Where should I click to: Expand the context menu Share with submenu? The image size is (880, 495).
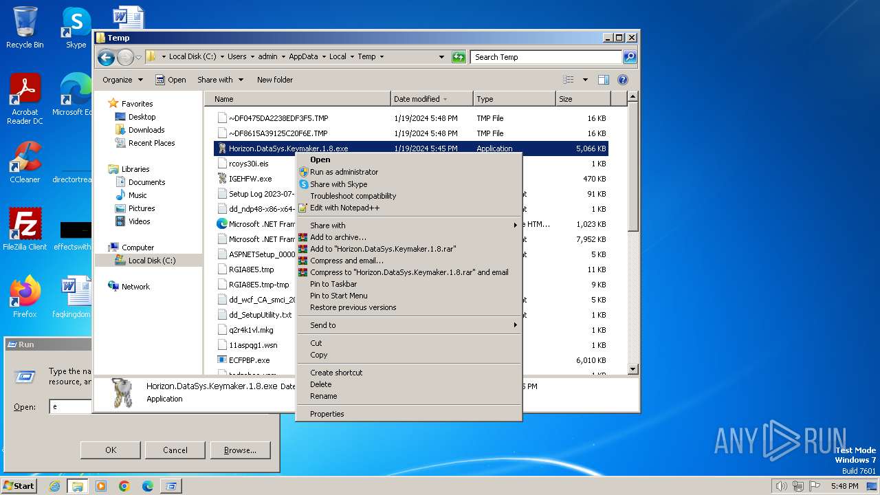pos(409,225)
